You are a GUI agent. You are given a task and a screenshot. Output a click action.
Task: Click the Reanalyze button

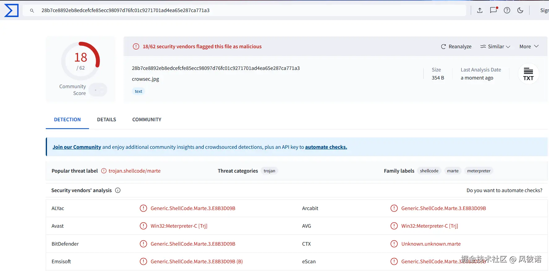pyautogui.click(x=456, y=46)
